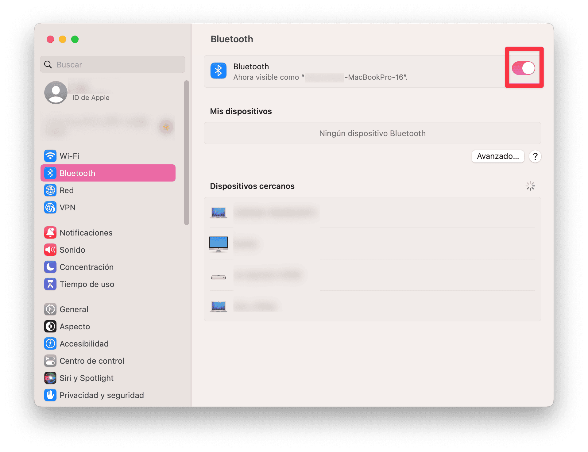
Task: Focus the Buscar search field
Action: 113,64
